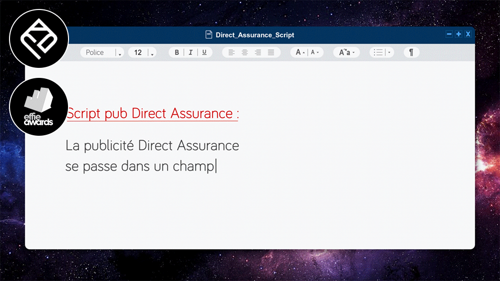The width and height of the screenshot is (500, 281).
Task: Click the Effie Awards round logo
Action: [x=38, y=107]
